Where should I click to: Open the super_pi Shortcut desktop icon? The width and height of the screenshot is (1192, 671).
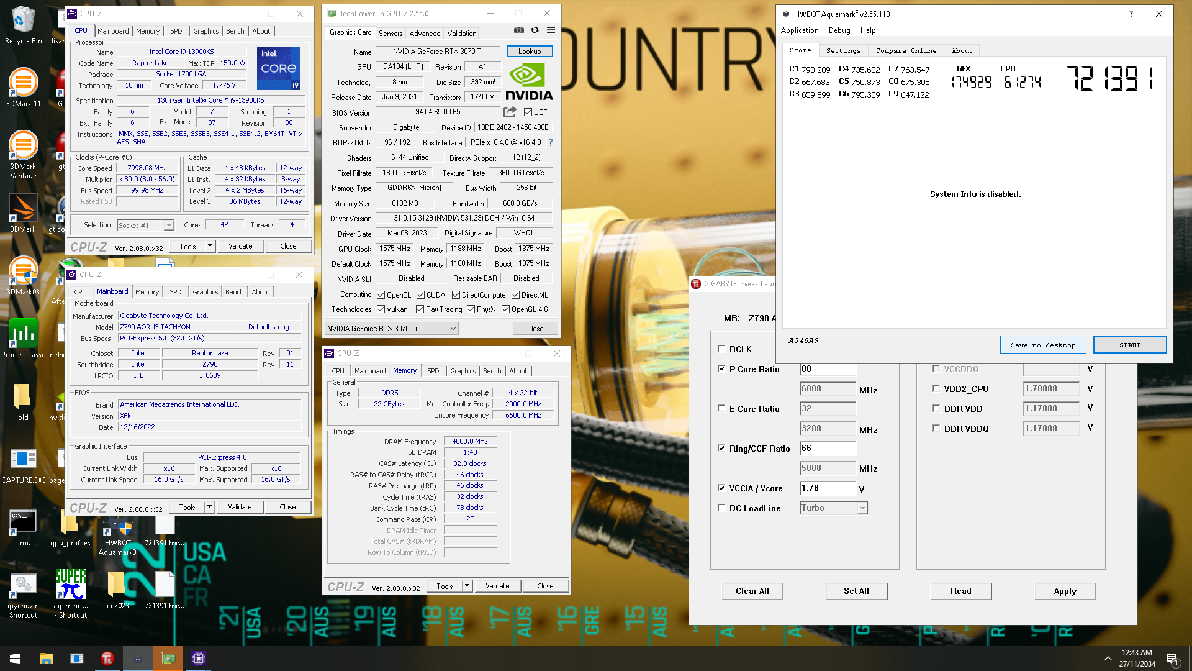pos(70,595)
